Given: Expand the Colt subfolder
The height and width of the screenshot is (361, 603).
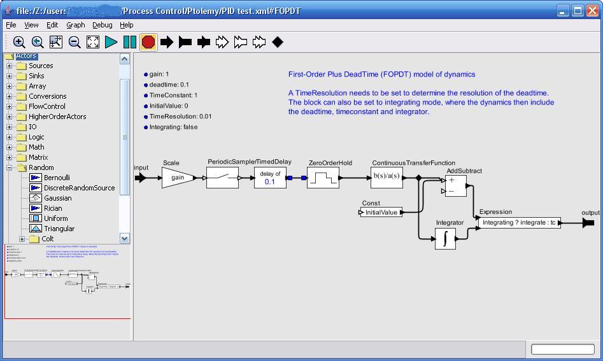Looking at the screenshot, I should (22, 239).
